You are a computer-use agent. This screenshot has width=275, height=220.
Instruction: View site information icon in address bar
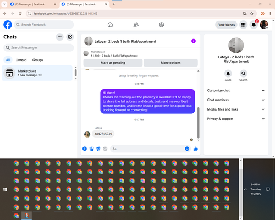pos(29,14)
